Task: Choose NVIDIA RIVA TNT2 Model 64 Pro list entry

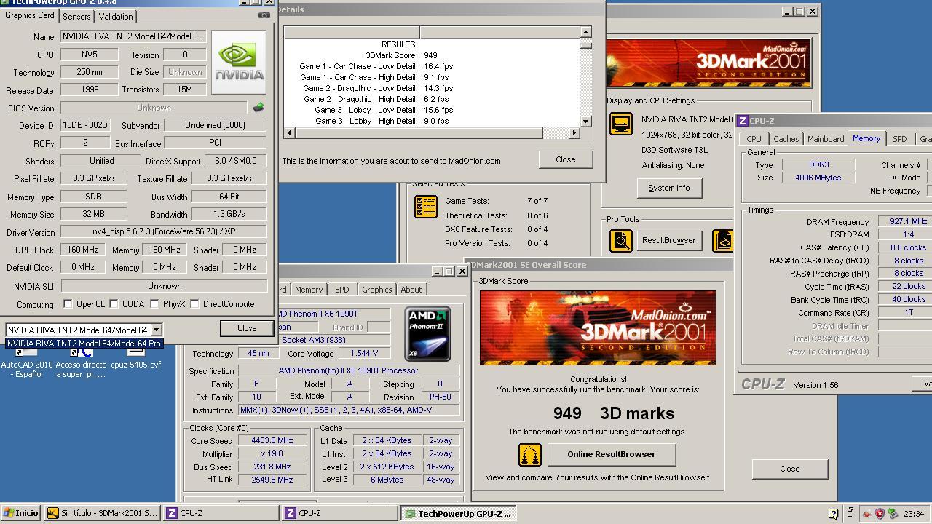Action: (x=84, y=344)
